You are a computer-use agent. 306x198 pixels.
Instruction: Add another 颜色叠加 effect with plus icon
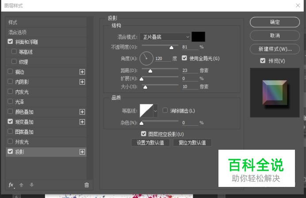(x=82, y=112)
